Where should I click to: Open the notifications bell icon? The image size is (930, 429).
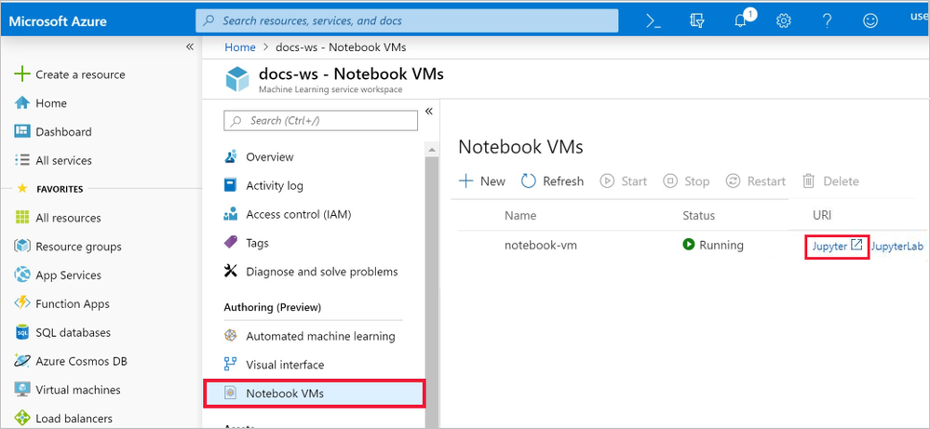point(740,20)
